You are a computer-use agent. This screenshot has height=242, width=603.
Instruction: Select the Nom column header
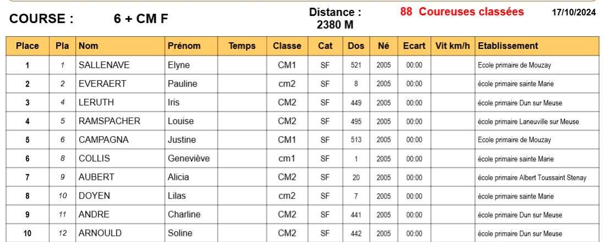pos(120,46)
